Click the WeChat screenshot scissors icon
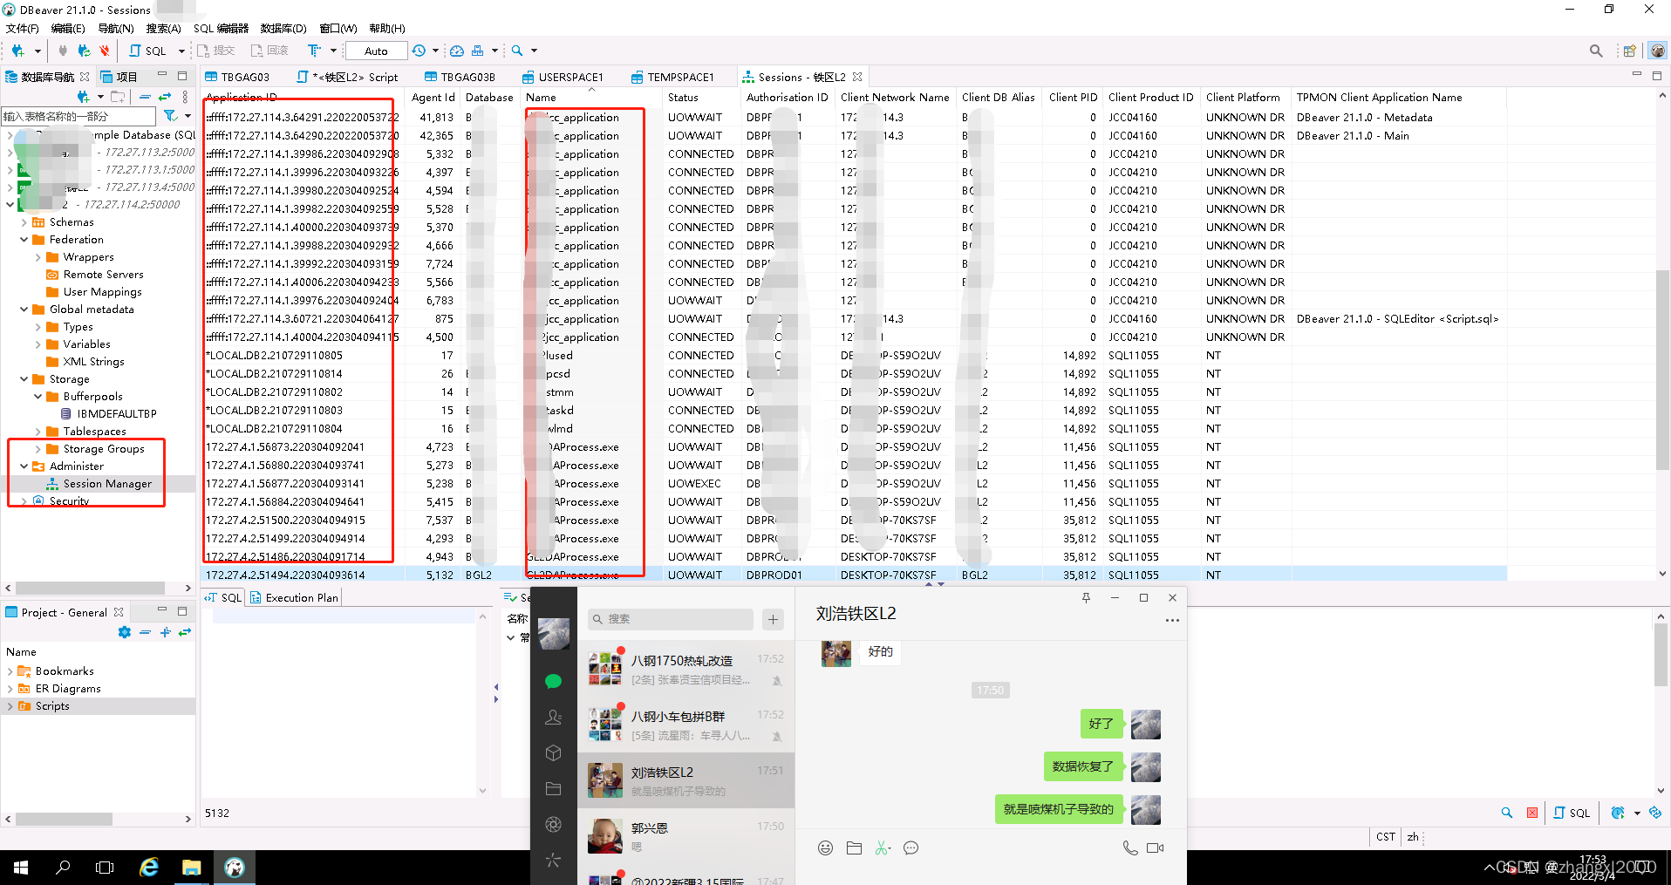 click(883, 848)
